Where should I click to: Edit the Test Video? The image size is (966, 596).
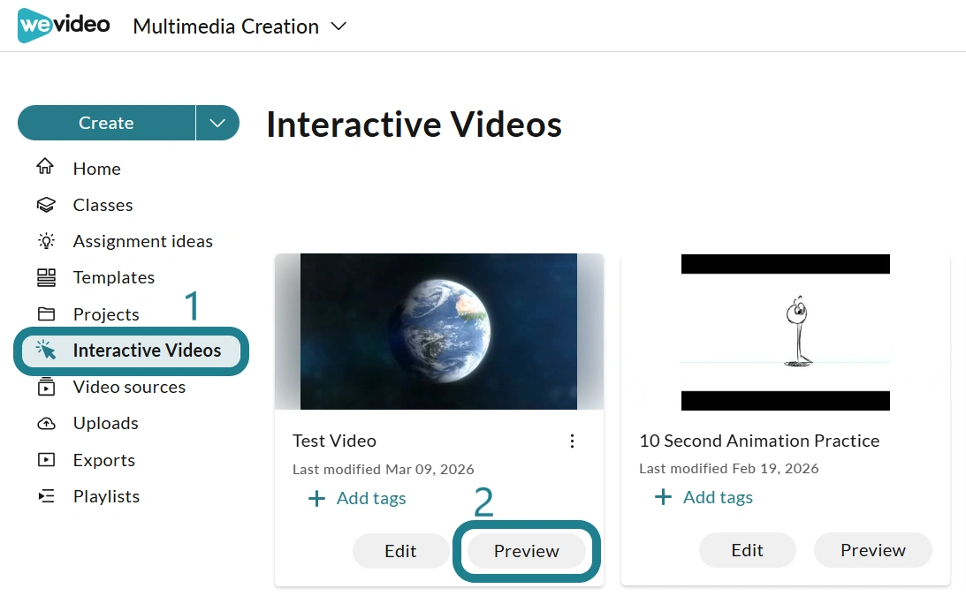(x=400, y=551)
